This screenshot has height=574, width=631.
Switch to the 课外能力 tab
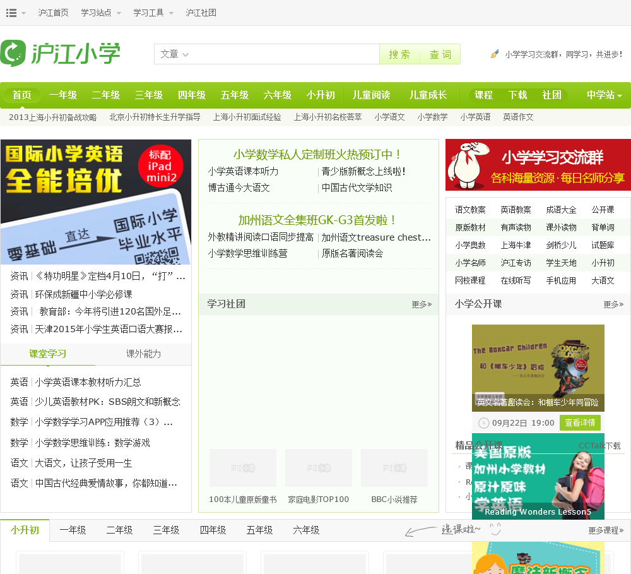(143, 354)
